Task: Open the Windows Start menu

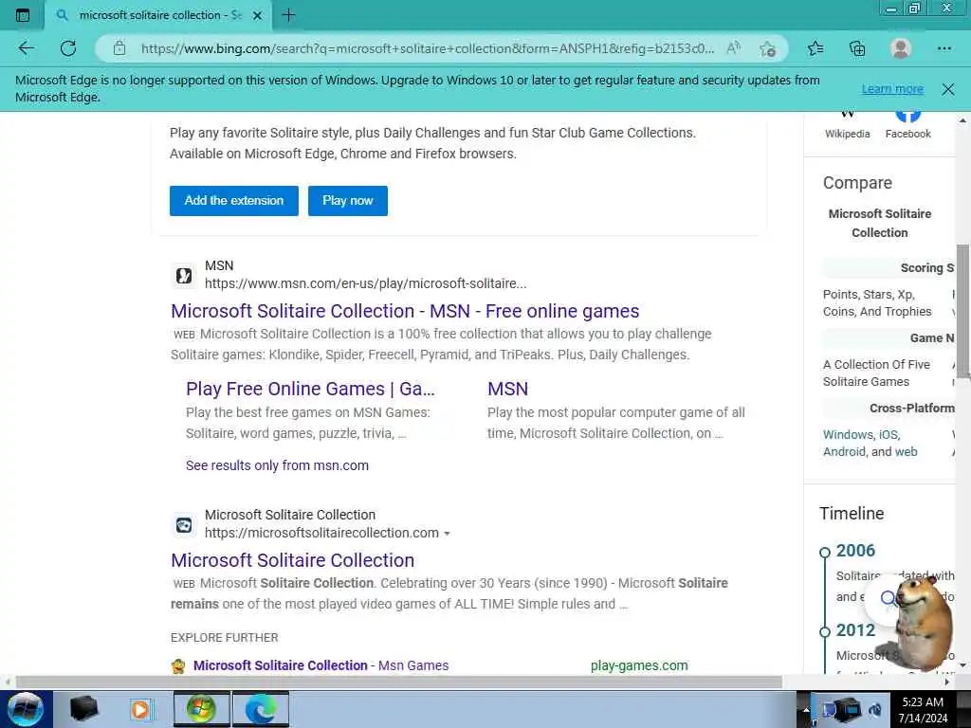Action: click(x=26, y=709)
